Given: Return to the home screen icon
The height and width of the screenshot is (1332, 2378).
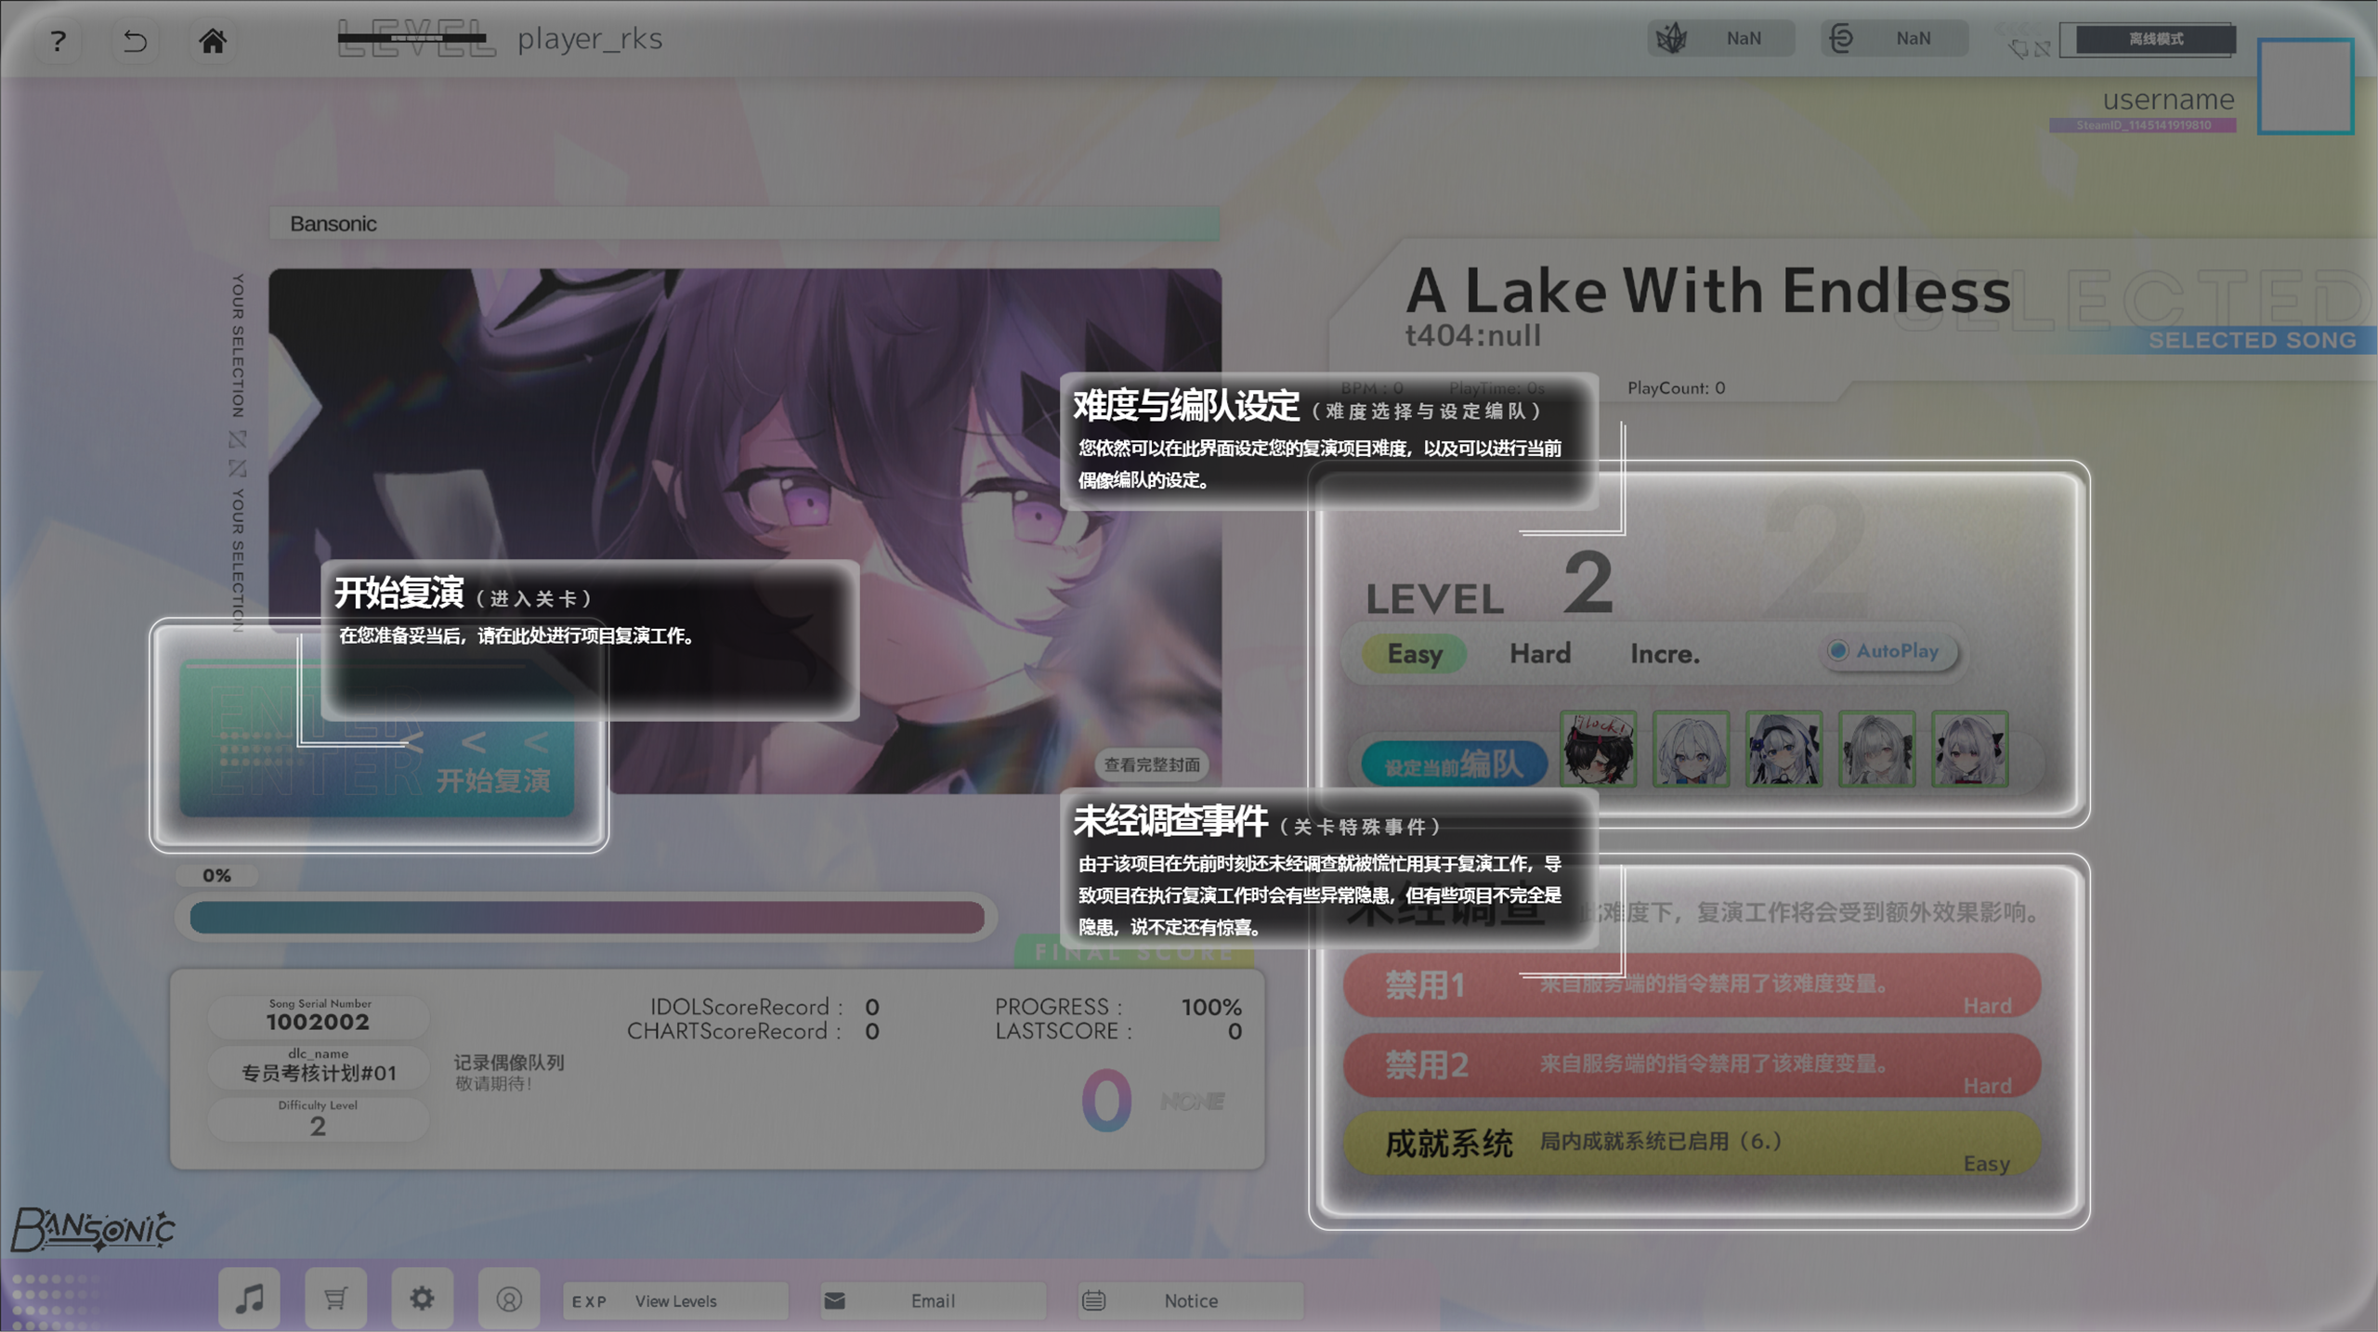Looking at the screenshot, I should (213, 40).
